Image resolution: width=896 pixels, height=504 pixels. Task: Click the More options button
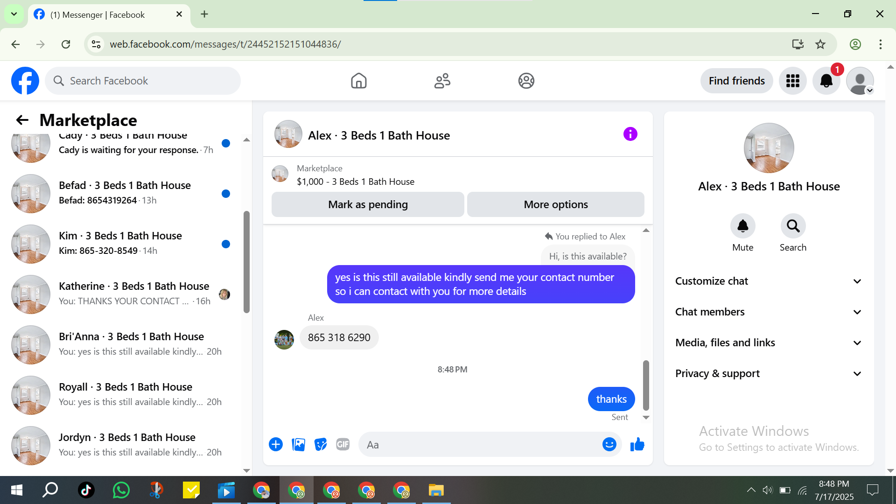coord(555,204)
